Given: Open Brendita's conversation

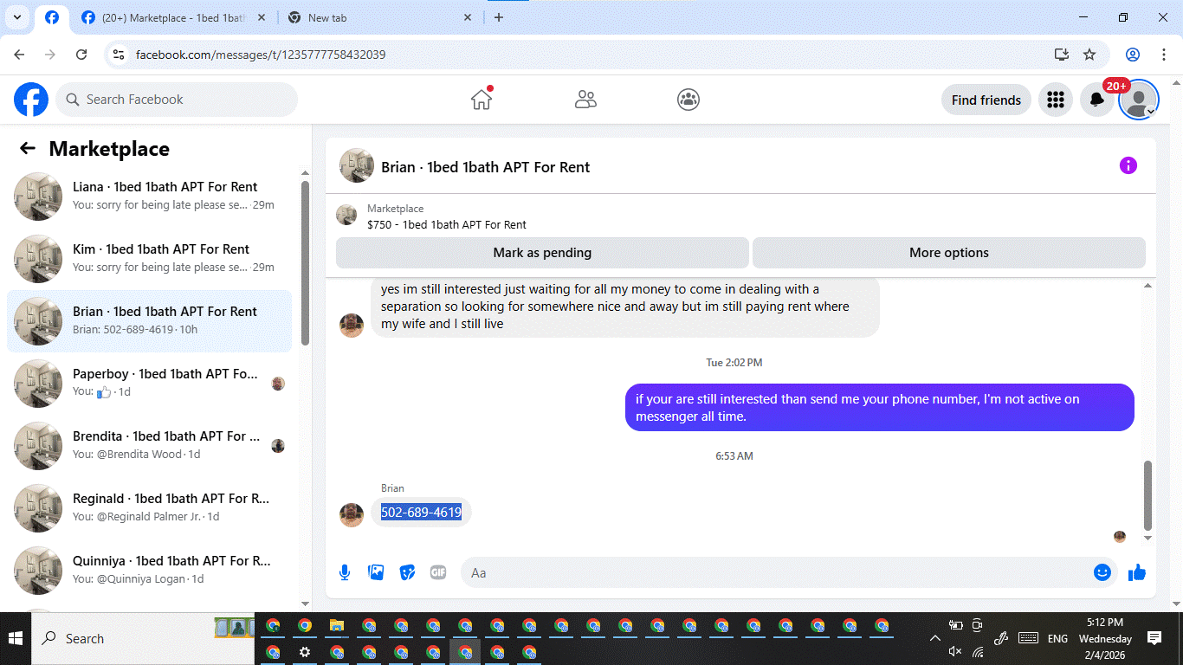Looking at the screenshot, I should pyautogui.click(x=149, y=446).
